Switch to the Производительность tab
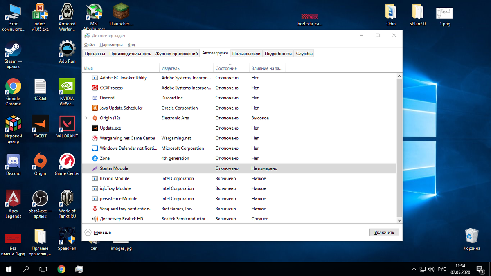This screenshot has height=276, width=491. (x=130, y=54)
